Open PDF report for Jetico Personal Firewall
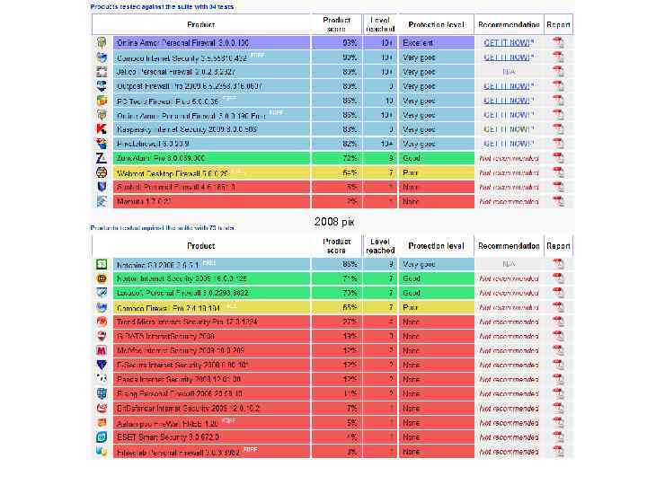 point(558,71)
